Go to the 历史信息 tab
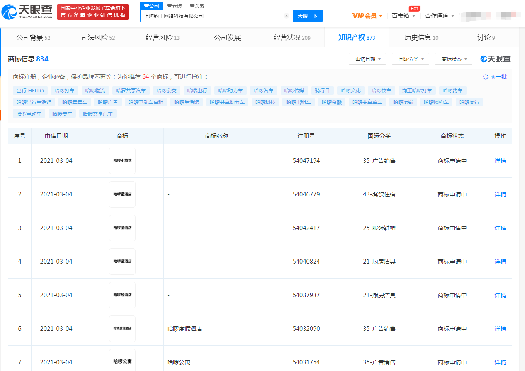 click(421, 38)
